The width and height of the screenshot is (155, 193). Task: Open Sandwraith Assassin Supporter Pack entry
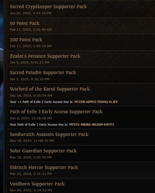coord(49,134)
